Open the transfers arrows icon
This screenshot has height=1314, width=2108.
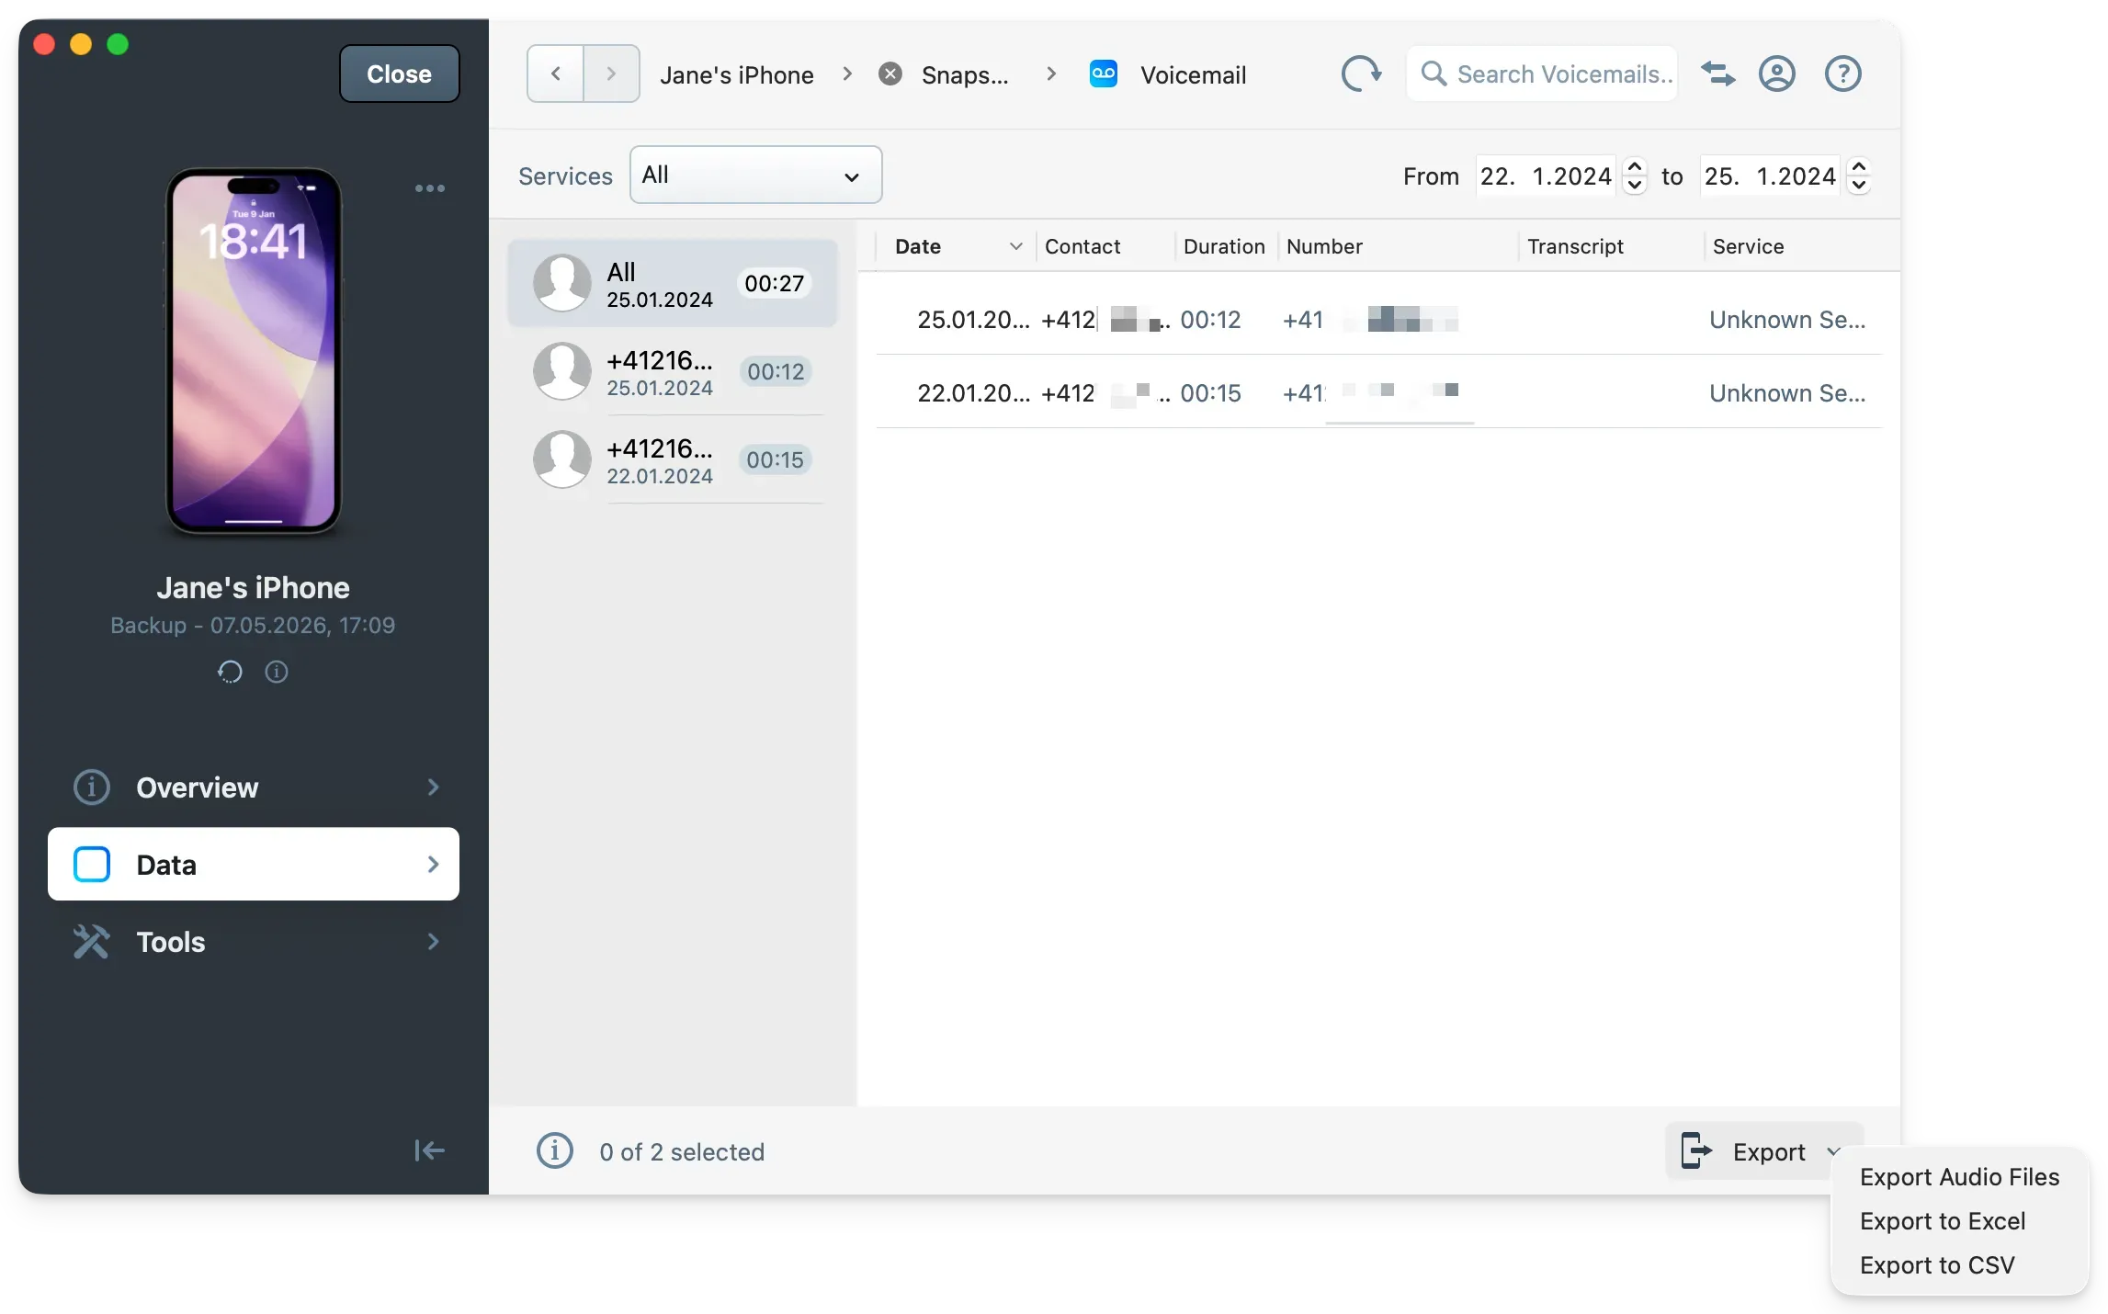[1717, 74]
